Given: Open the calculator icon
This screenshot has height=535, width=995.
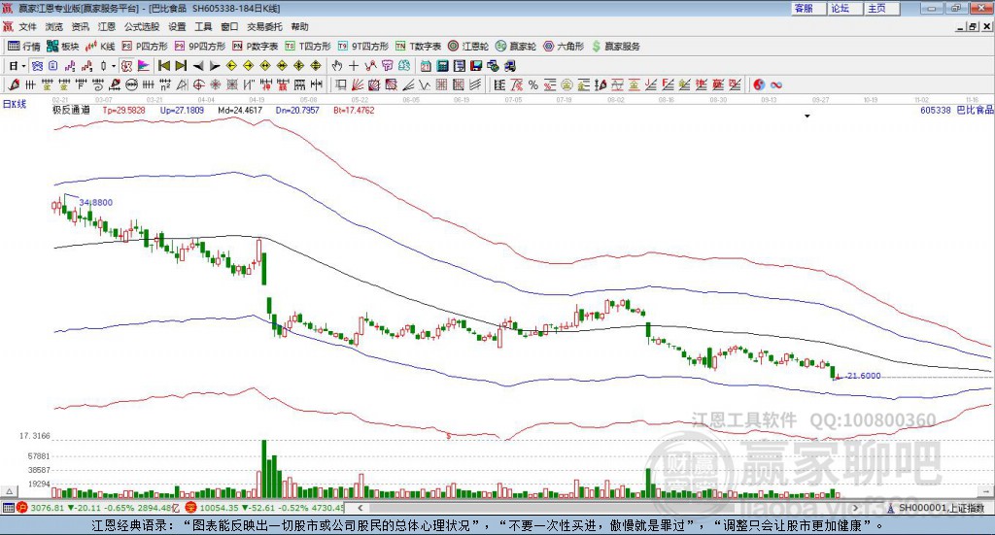Looking at the screenshot, I should [x=442, y=66].
